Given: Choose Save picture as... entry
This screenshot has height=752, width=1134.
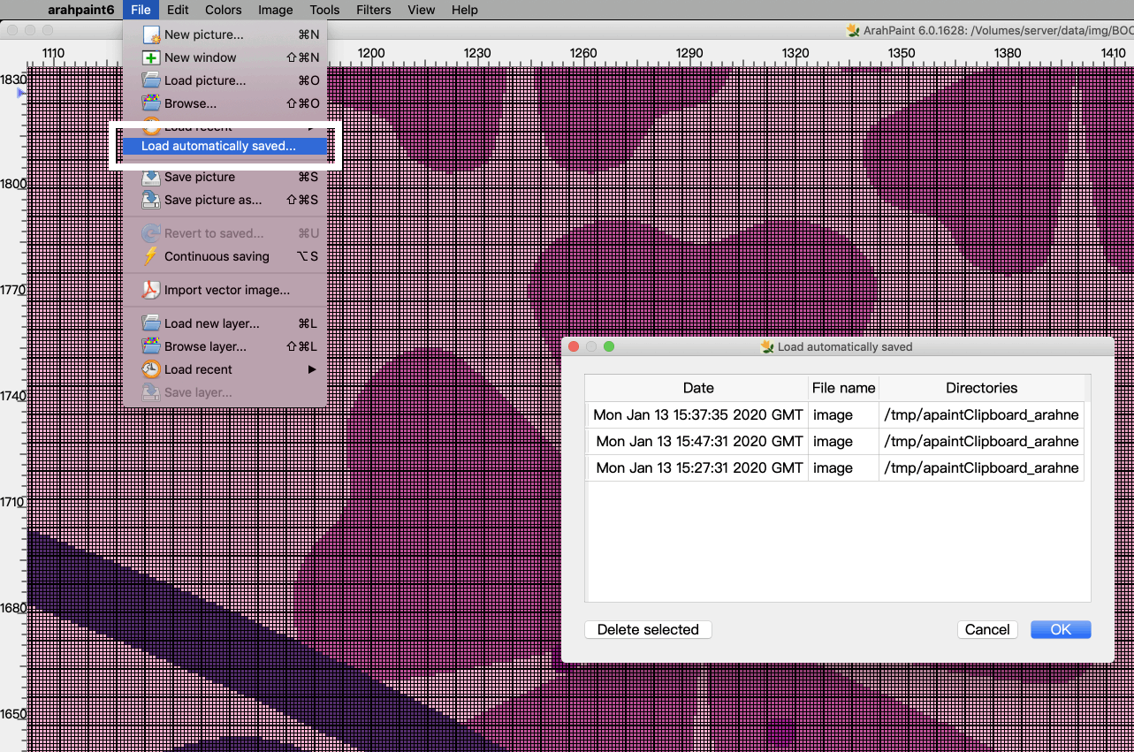Looking at the screenshot, I should point(225,200).
